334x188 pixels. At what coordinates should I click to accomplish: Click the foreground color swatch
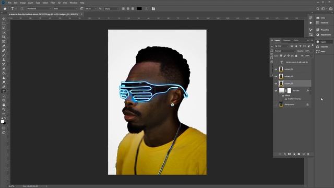(x=3, y=122)
